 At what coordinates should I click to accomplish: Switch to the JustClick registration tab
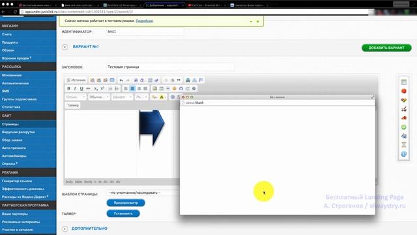(123, 5)
